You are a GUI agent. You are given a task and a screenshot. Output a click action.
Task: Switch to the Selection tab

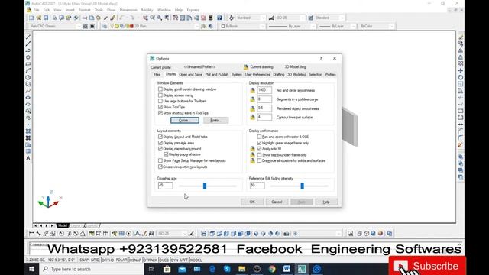click(316, 75)
